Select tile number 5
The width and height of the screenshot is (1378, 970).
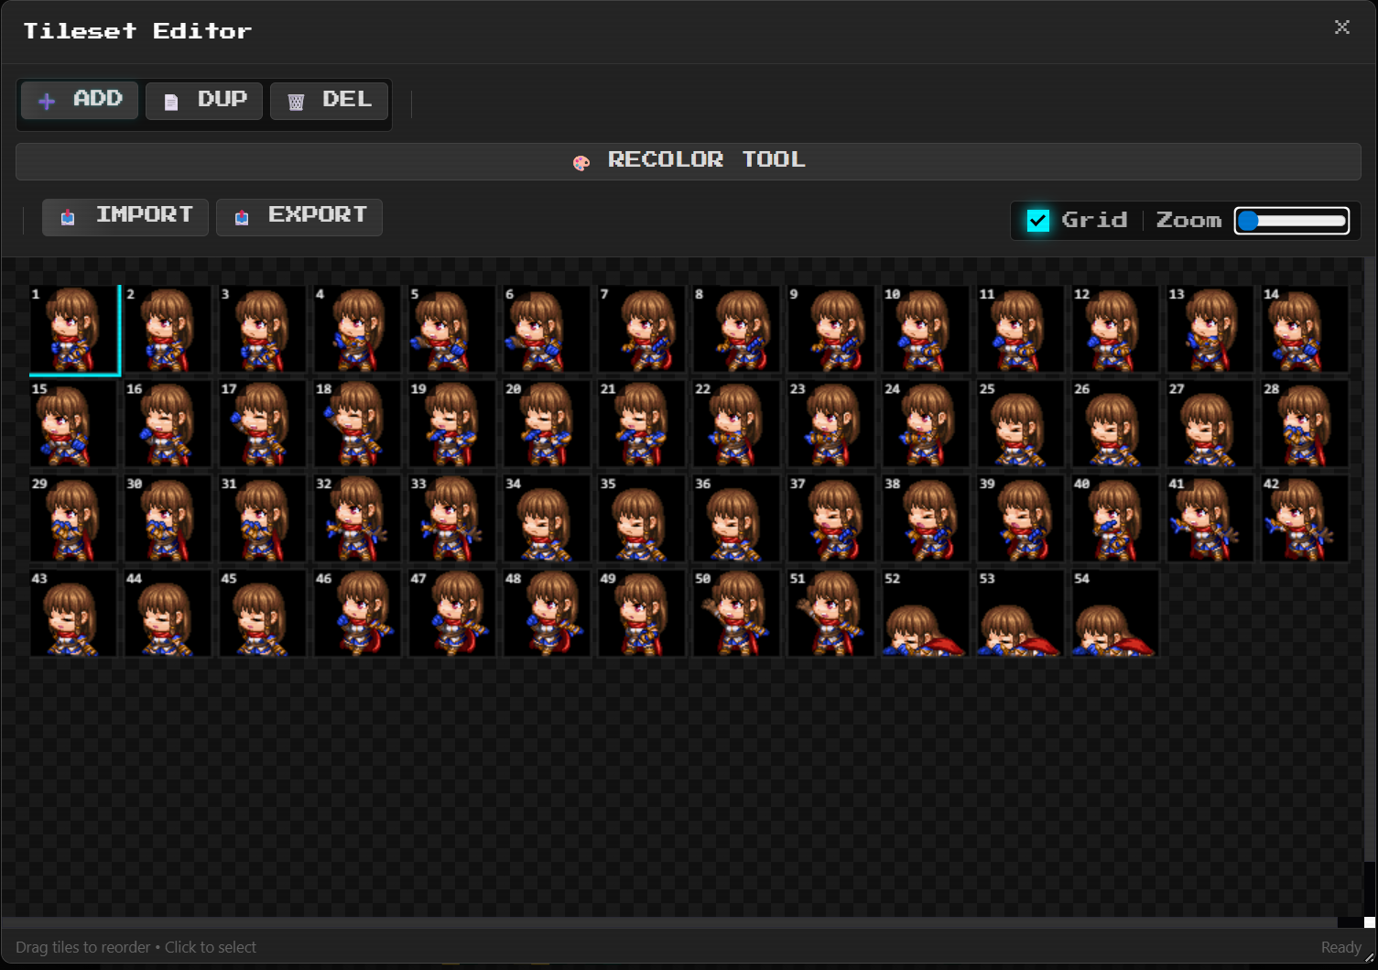click(452, 330)
